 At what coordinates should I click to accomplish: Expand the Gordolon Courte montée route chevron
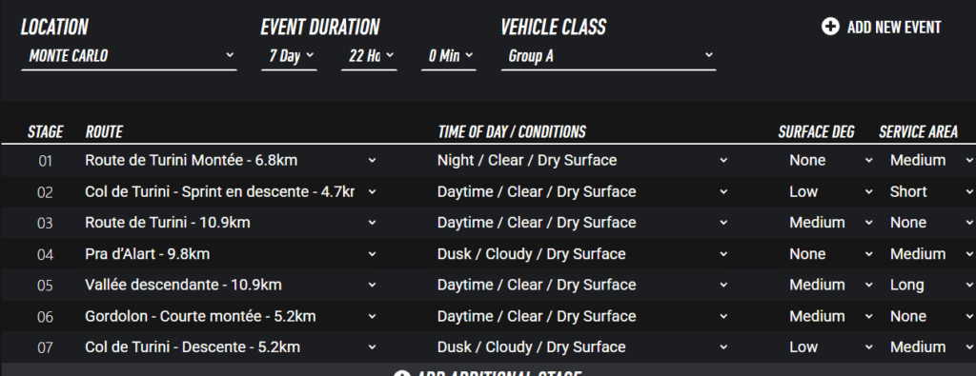(373, 316)
